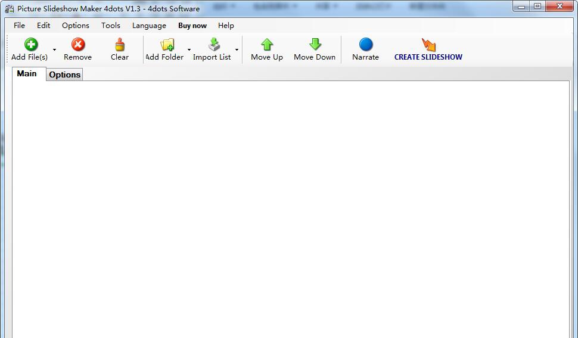Close the Picture Slideshow Maker window
This screenshot has height=338, width=578.
point(560,7)
